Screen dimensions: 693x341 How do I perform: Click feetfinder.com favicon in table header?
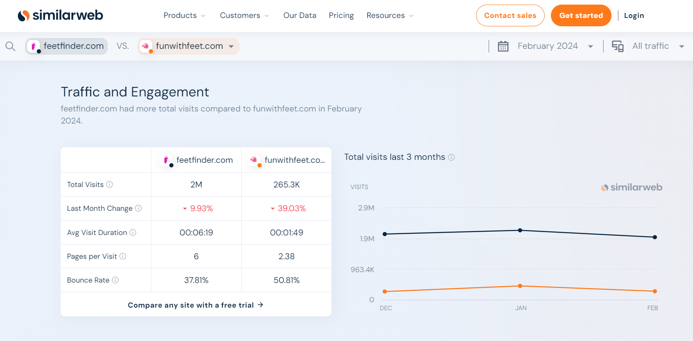pos(167,160)
